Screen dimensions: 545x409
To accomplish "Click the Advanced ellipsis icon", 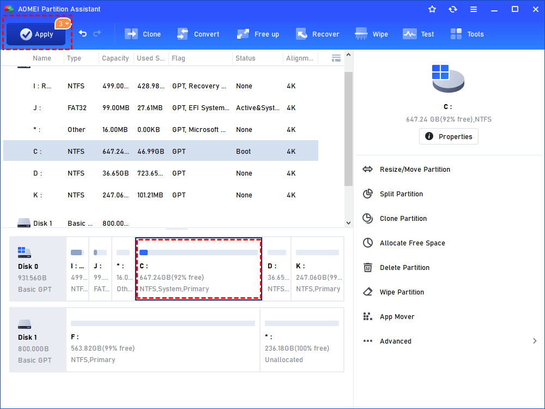I will coord(368,341).
